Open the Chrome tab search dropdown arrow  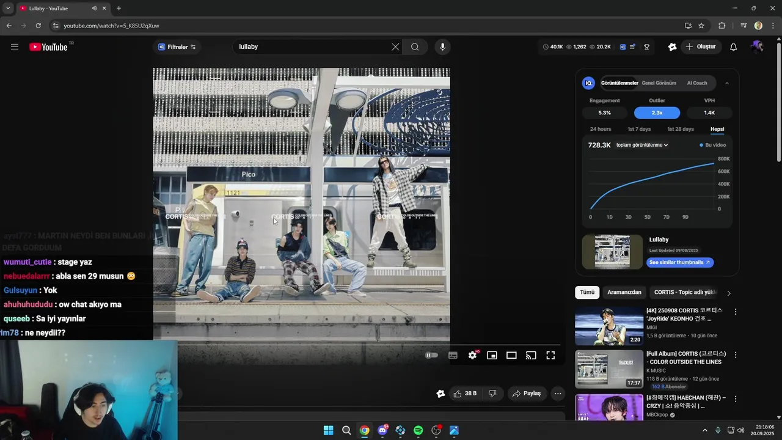click(8, 9)
